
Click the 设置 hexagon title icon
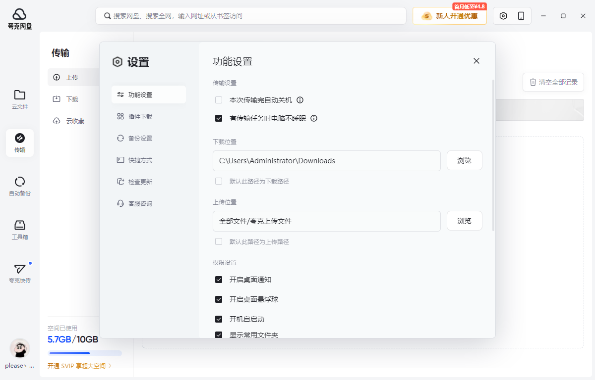118,62
